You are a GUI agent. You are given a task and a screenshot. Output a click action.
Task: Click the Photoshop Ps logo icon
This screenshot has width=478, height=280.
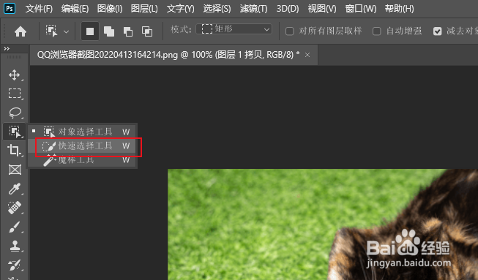(x=10, y=8)
